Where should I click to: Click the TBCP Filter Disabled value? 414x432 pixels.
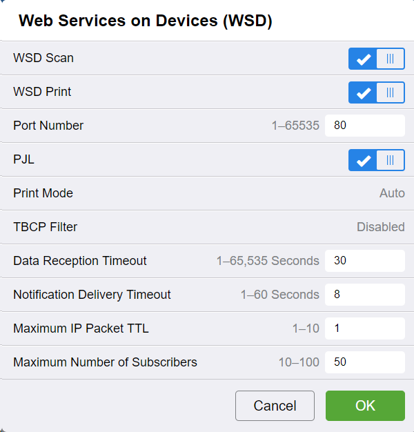point(380,227)
